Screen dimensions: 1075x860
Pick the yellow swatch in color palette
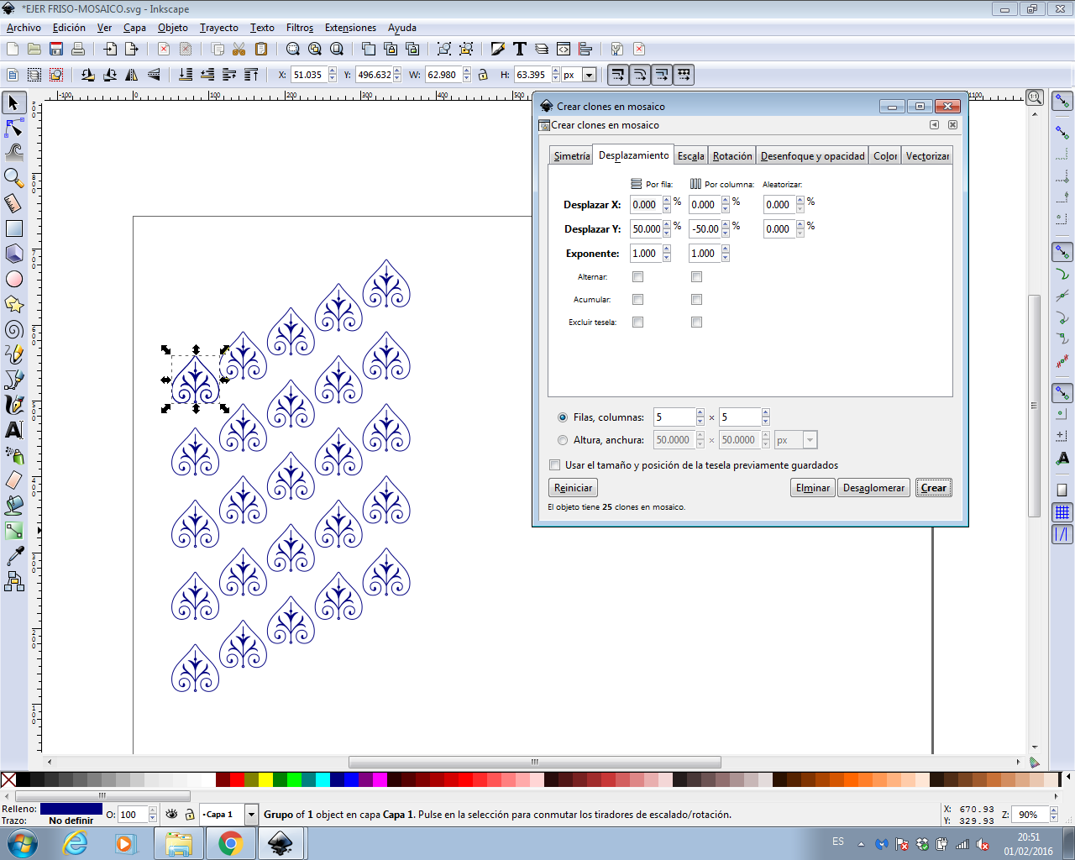pos(265,780)
